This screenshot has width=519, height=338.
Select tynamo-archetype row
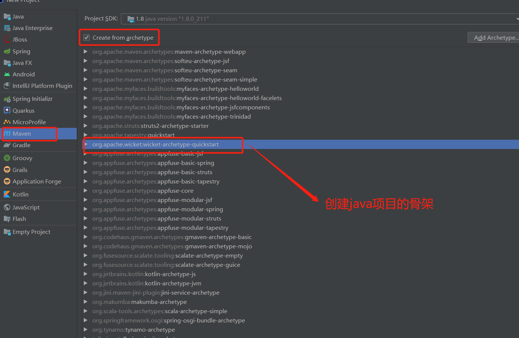click(301, 329)
